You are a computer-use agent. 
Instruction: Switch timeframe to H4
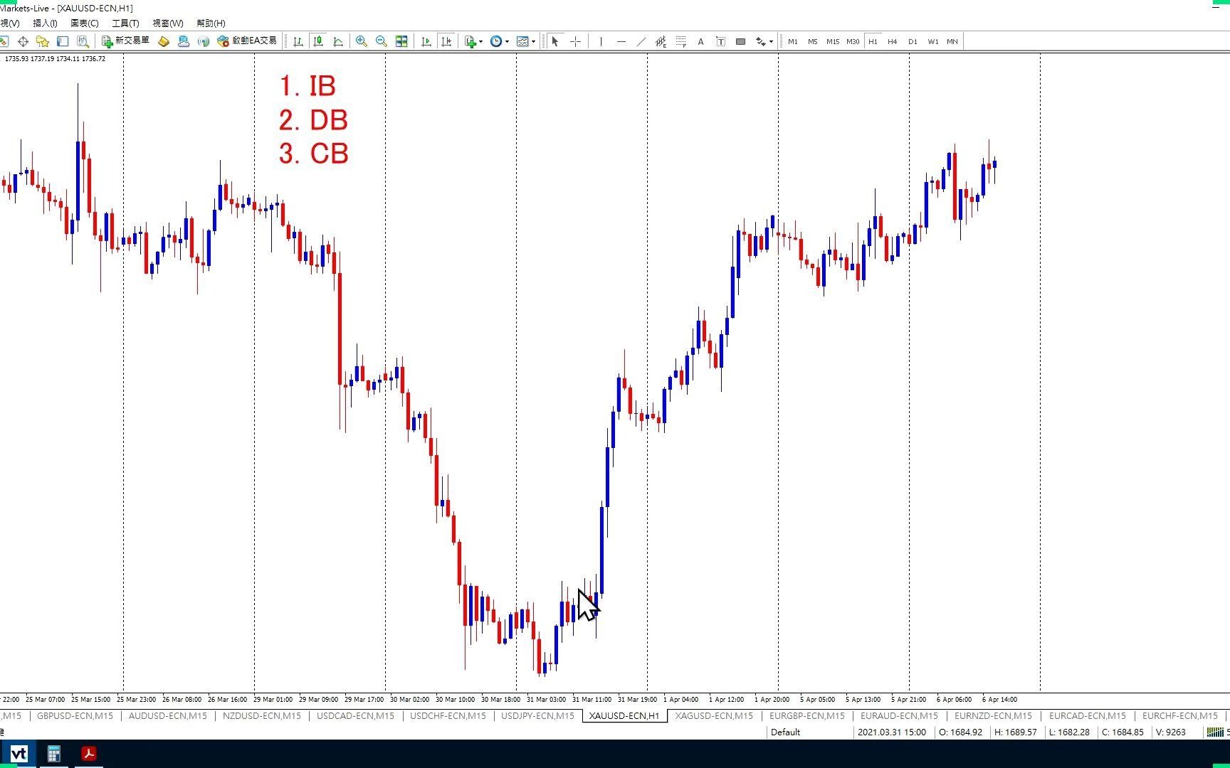893,41
